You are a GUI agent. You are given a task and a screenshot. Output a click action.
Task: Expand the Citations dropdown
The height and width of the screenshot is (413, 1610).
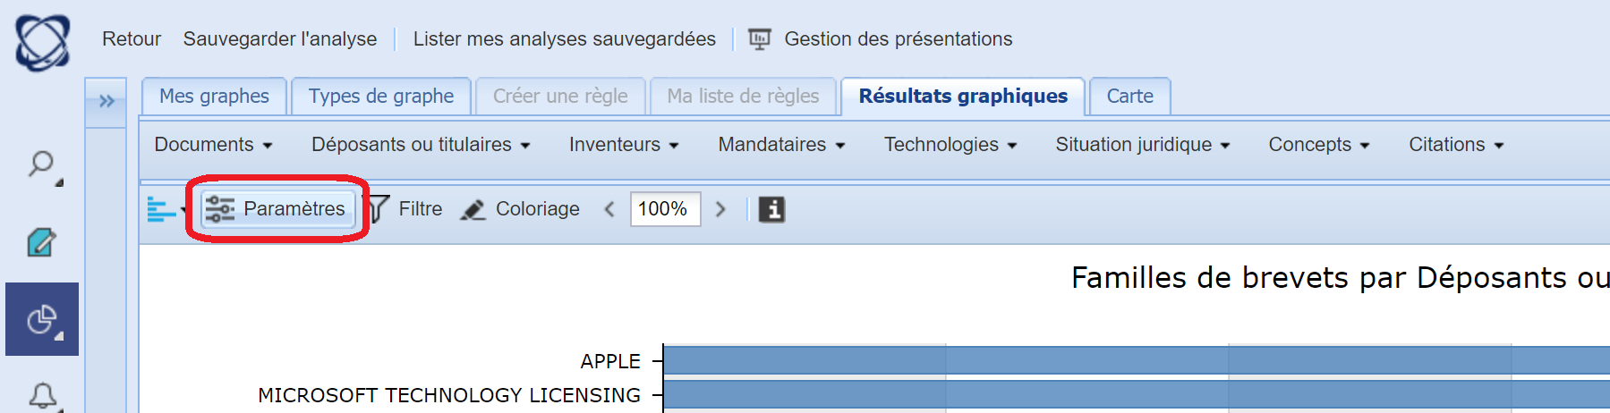1456,145
